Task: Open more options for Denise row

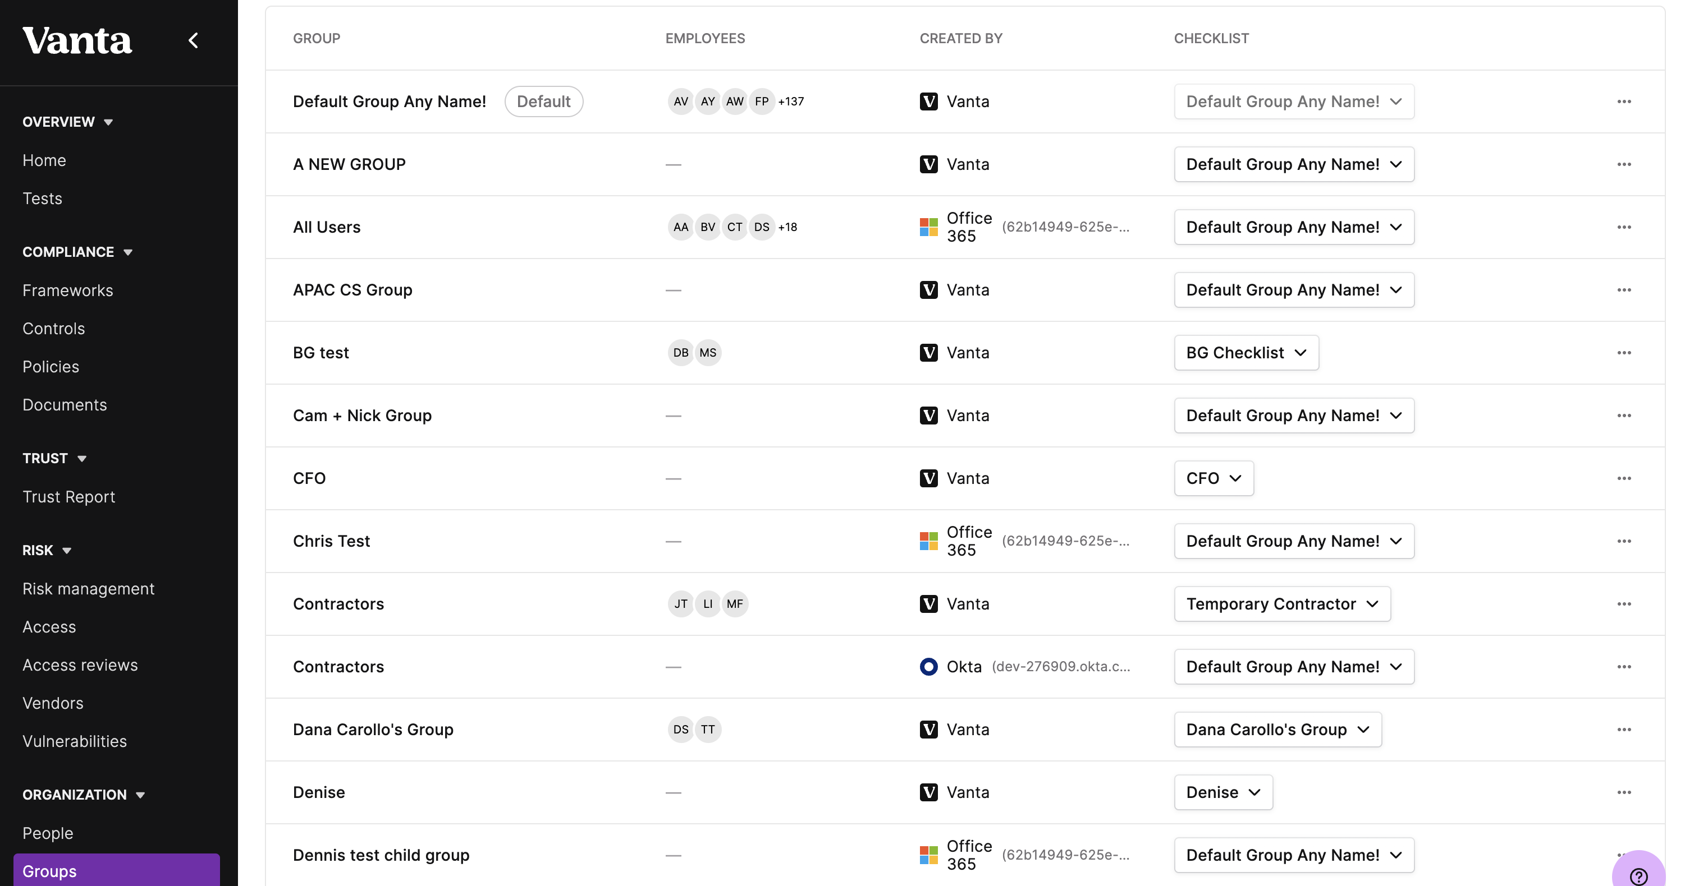Action: [x=1623, y=792]
